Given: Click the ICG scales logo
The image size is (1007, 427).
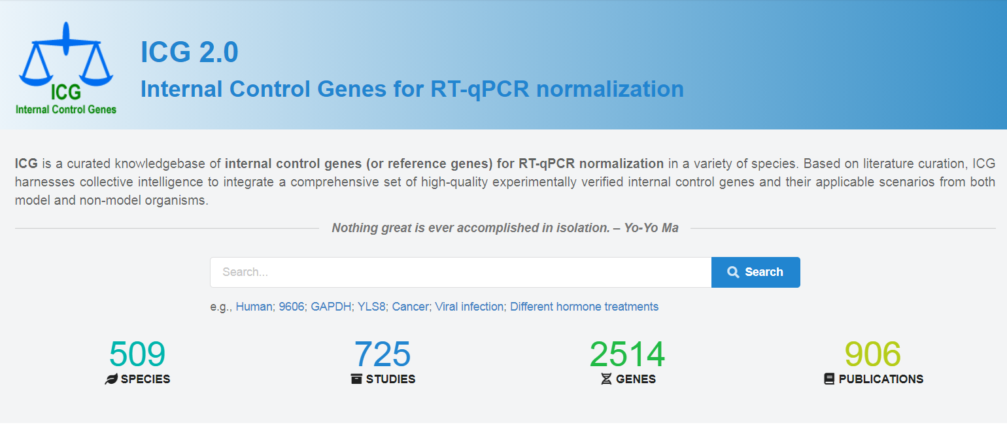Looking at the screenshot, I should click(x=66, y=69).
